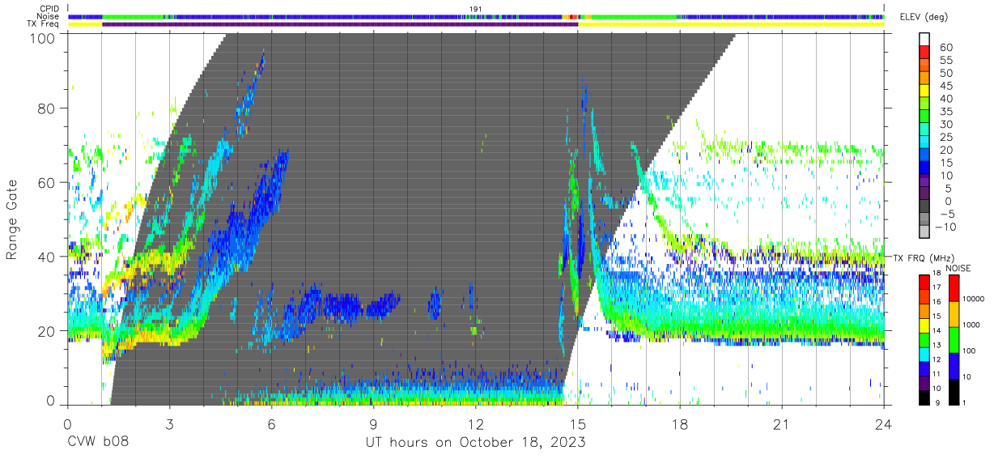The height and width of the screenshot is (459, 994).
Task: Click the 0 tick on the Range Gate axis
Action: (52, 402)
